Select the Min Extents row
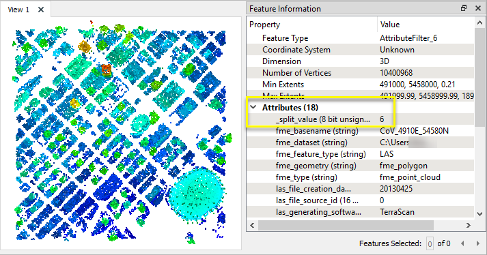The width and height of the screenshot is (487, 255). [x=360, y=85]
